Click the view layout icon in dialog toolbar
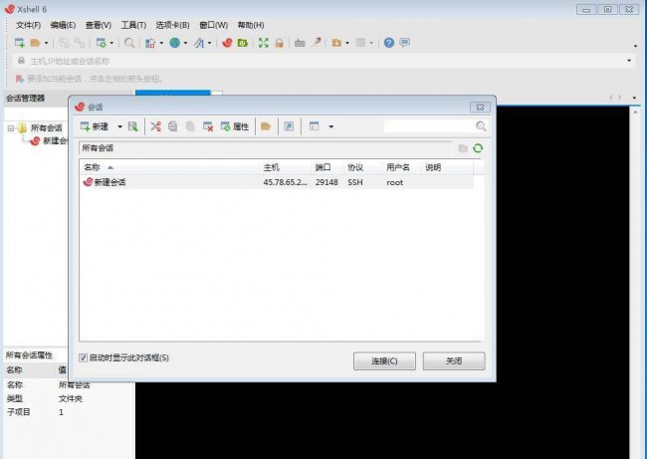647x459 pixels. tap(314, 126)
